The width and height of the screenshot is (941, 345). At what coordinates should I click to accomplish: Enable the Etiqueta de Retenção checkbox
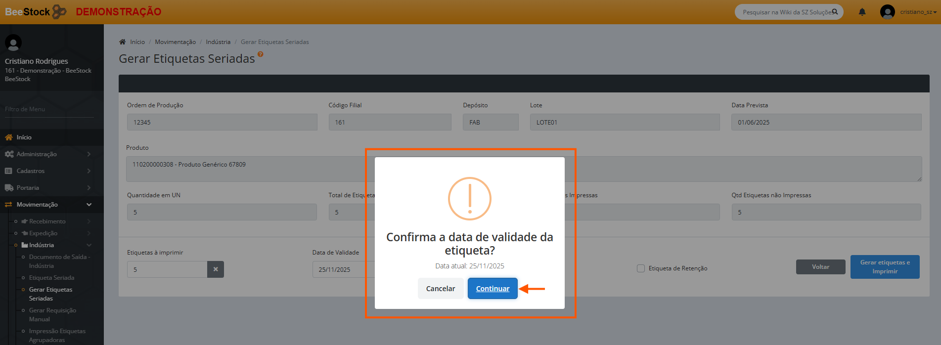tap(641, 268)
